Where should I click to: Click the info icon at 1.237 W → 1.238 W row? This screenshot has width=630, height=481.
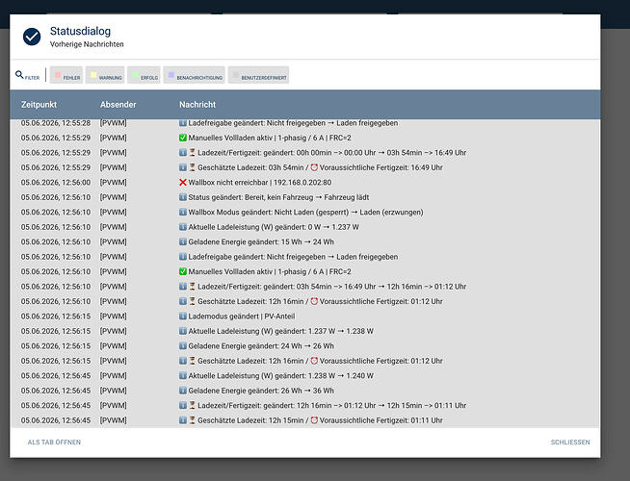(183, 331)
